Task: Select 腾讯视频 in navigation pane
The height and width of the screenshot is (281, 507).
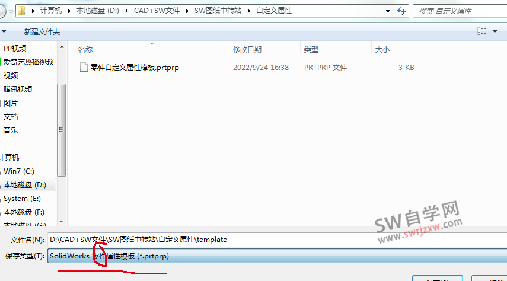Action: point(18,90)
